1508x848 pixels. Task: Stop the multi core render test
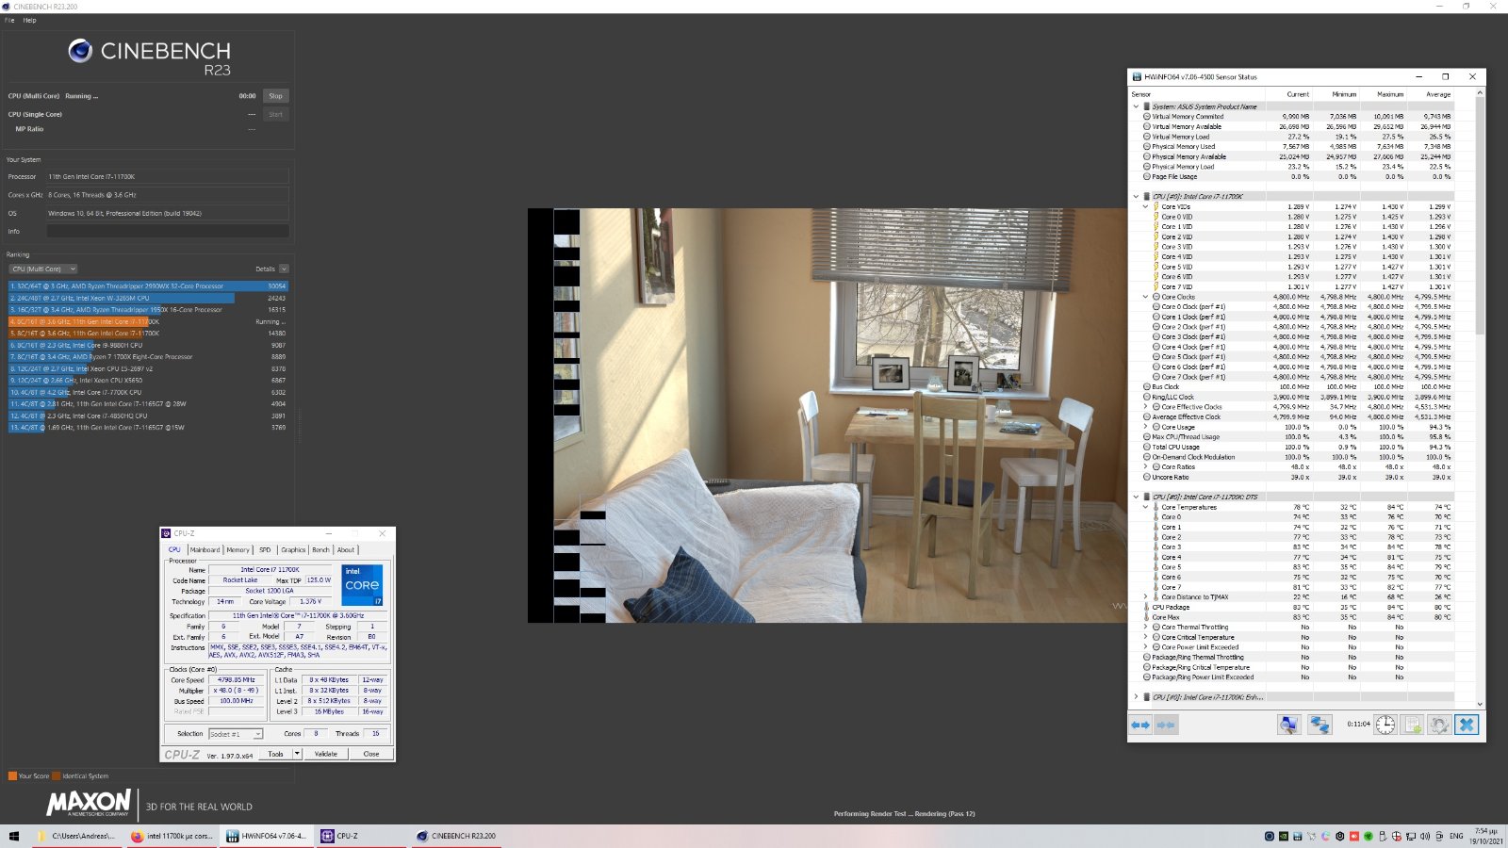tap(275, 96)
